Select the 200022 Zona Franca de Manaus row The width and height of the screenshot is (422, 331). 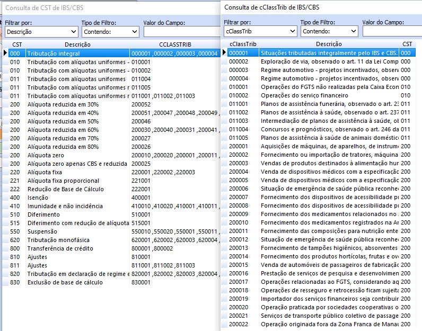329,324
